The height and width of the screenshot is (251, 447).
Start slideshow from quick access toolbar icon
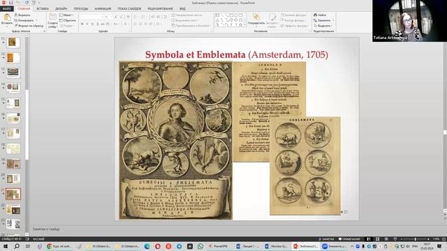(x=34, y=3)
